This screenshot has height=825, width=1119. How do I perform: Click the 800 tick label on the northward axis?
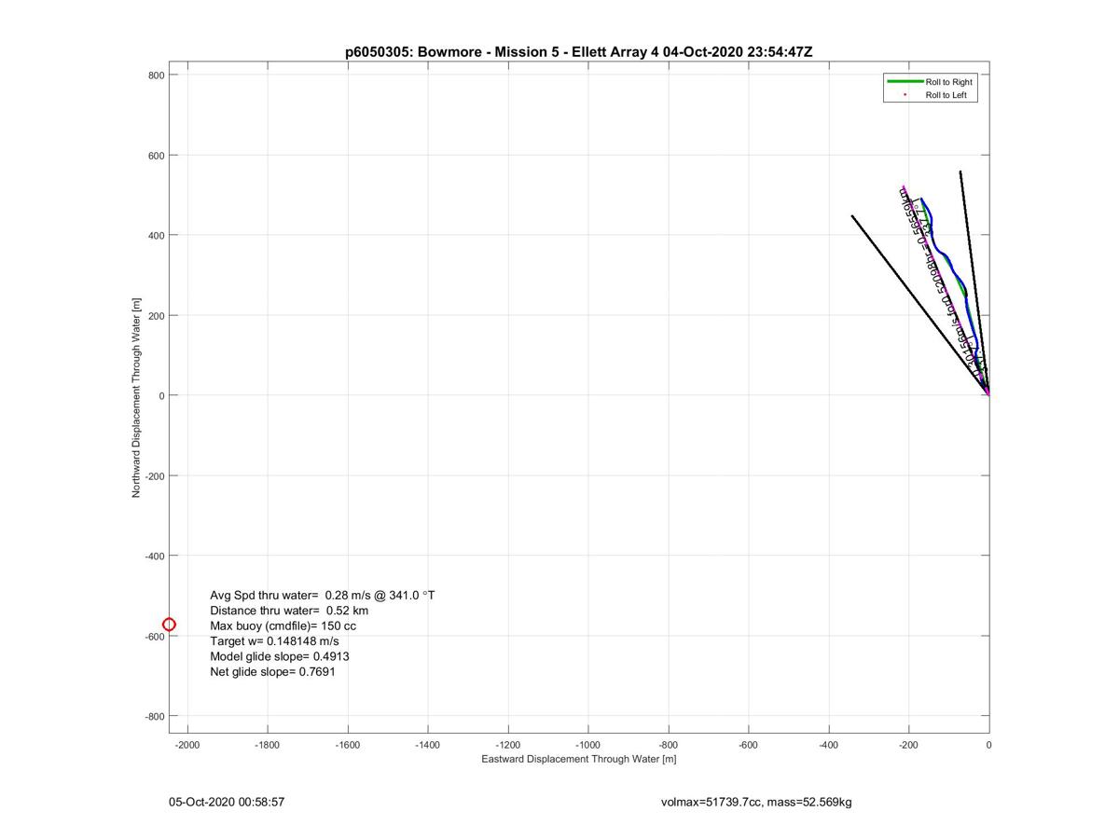click(157, 76)
